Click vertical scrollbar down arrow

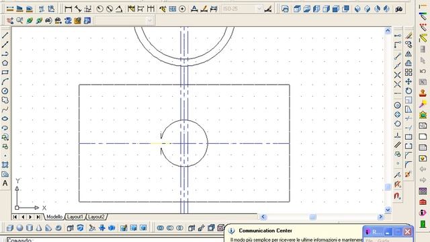pyautogui.click(x=388, y=210)
